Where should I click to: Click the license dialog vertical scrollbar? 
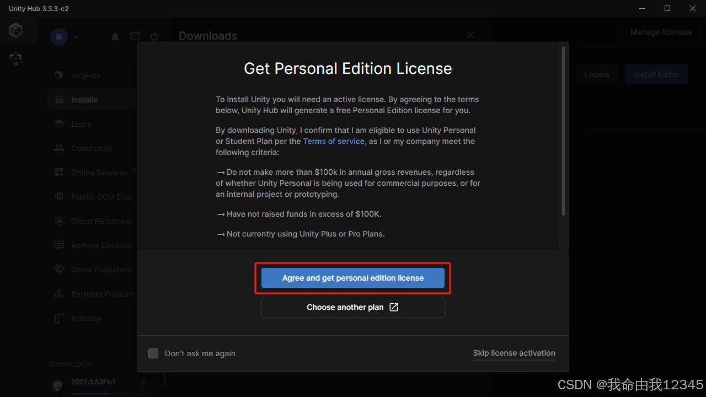point(563,131)
